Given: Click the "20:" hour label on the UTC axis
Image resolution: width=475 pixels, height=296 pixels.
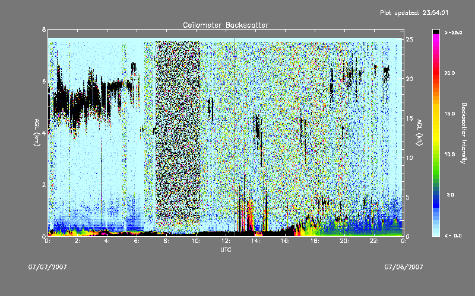Looking at the screenshot, I should point(344,241).
